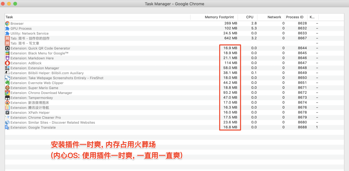Image resolution: width=349 pixels, height=171 pixels.
Task: Select Extension: Evernote Web Clipper row
Action: [x=174, y=83]
